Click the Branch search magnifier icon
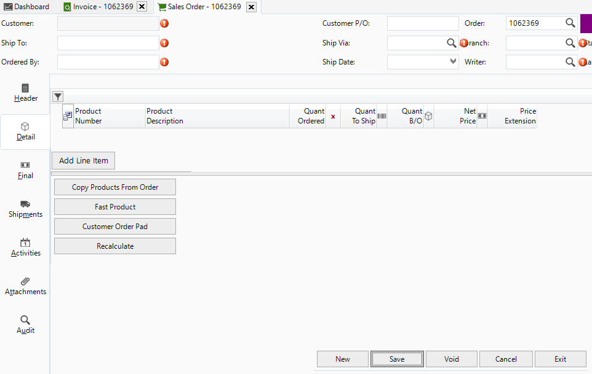This screenshot has width=592, height=374. click(570, 43)
